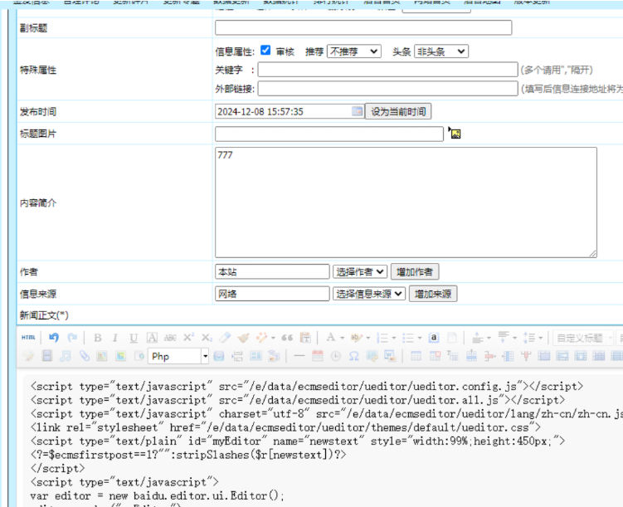Click the HTML source mode icon
Viewport: 623px width, 507px height.
point(28,338)
